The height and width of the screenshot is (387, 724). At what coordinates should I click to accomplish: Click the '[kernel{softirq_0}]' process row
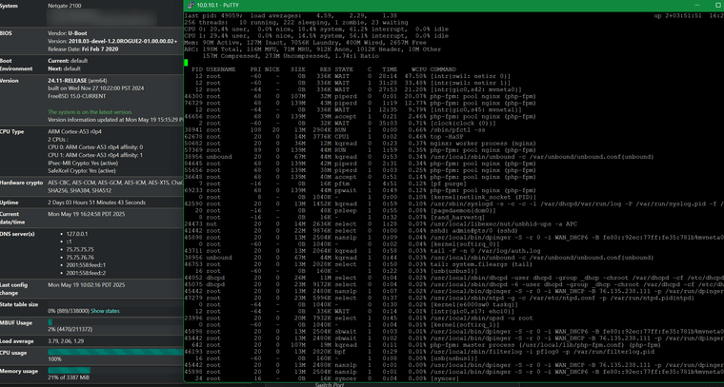click(343, 243)
